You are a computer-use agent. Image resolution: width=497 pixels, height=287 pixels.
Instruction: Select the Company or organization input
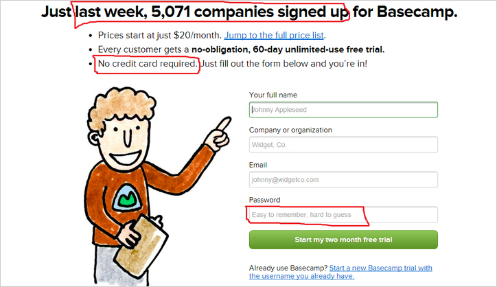pos(343,145)
